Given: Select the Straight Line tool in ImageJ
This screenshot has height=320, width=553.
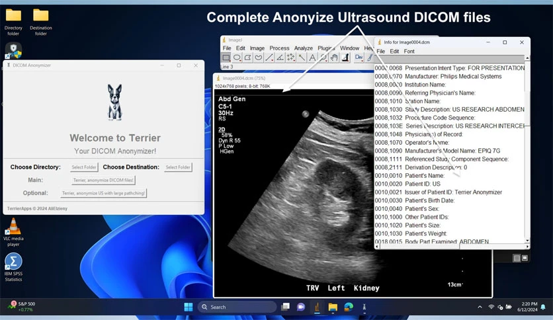Looking at the screenshot, I should click(x=269, y=58).
